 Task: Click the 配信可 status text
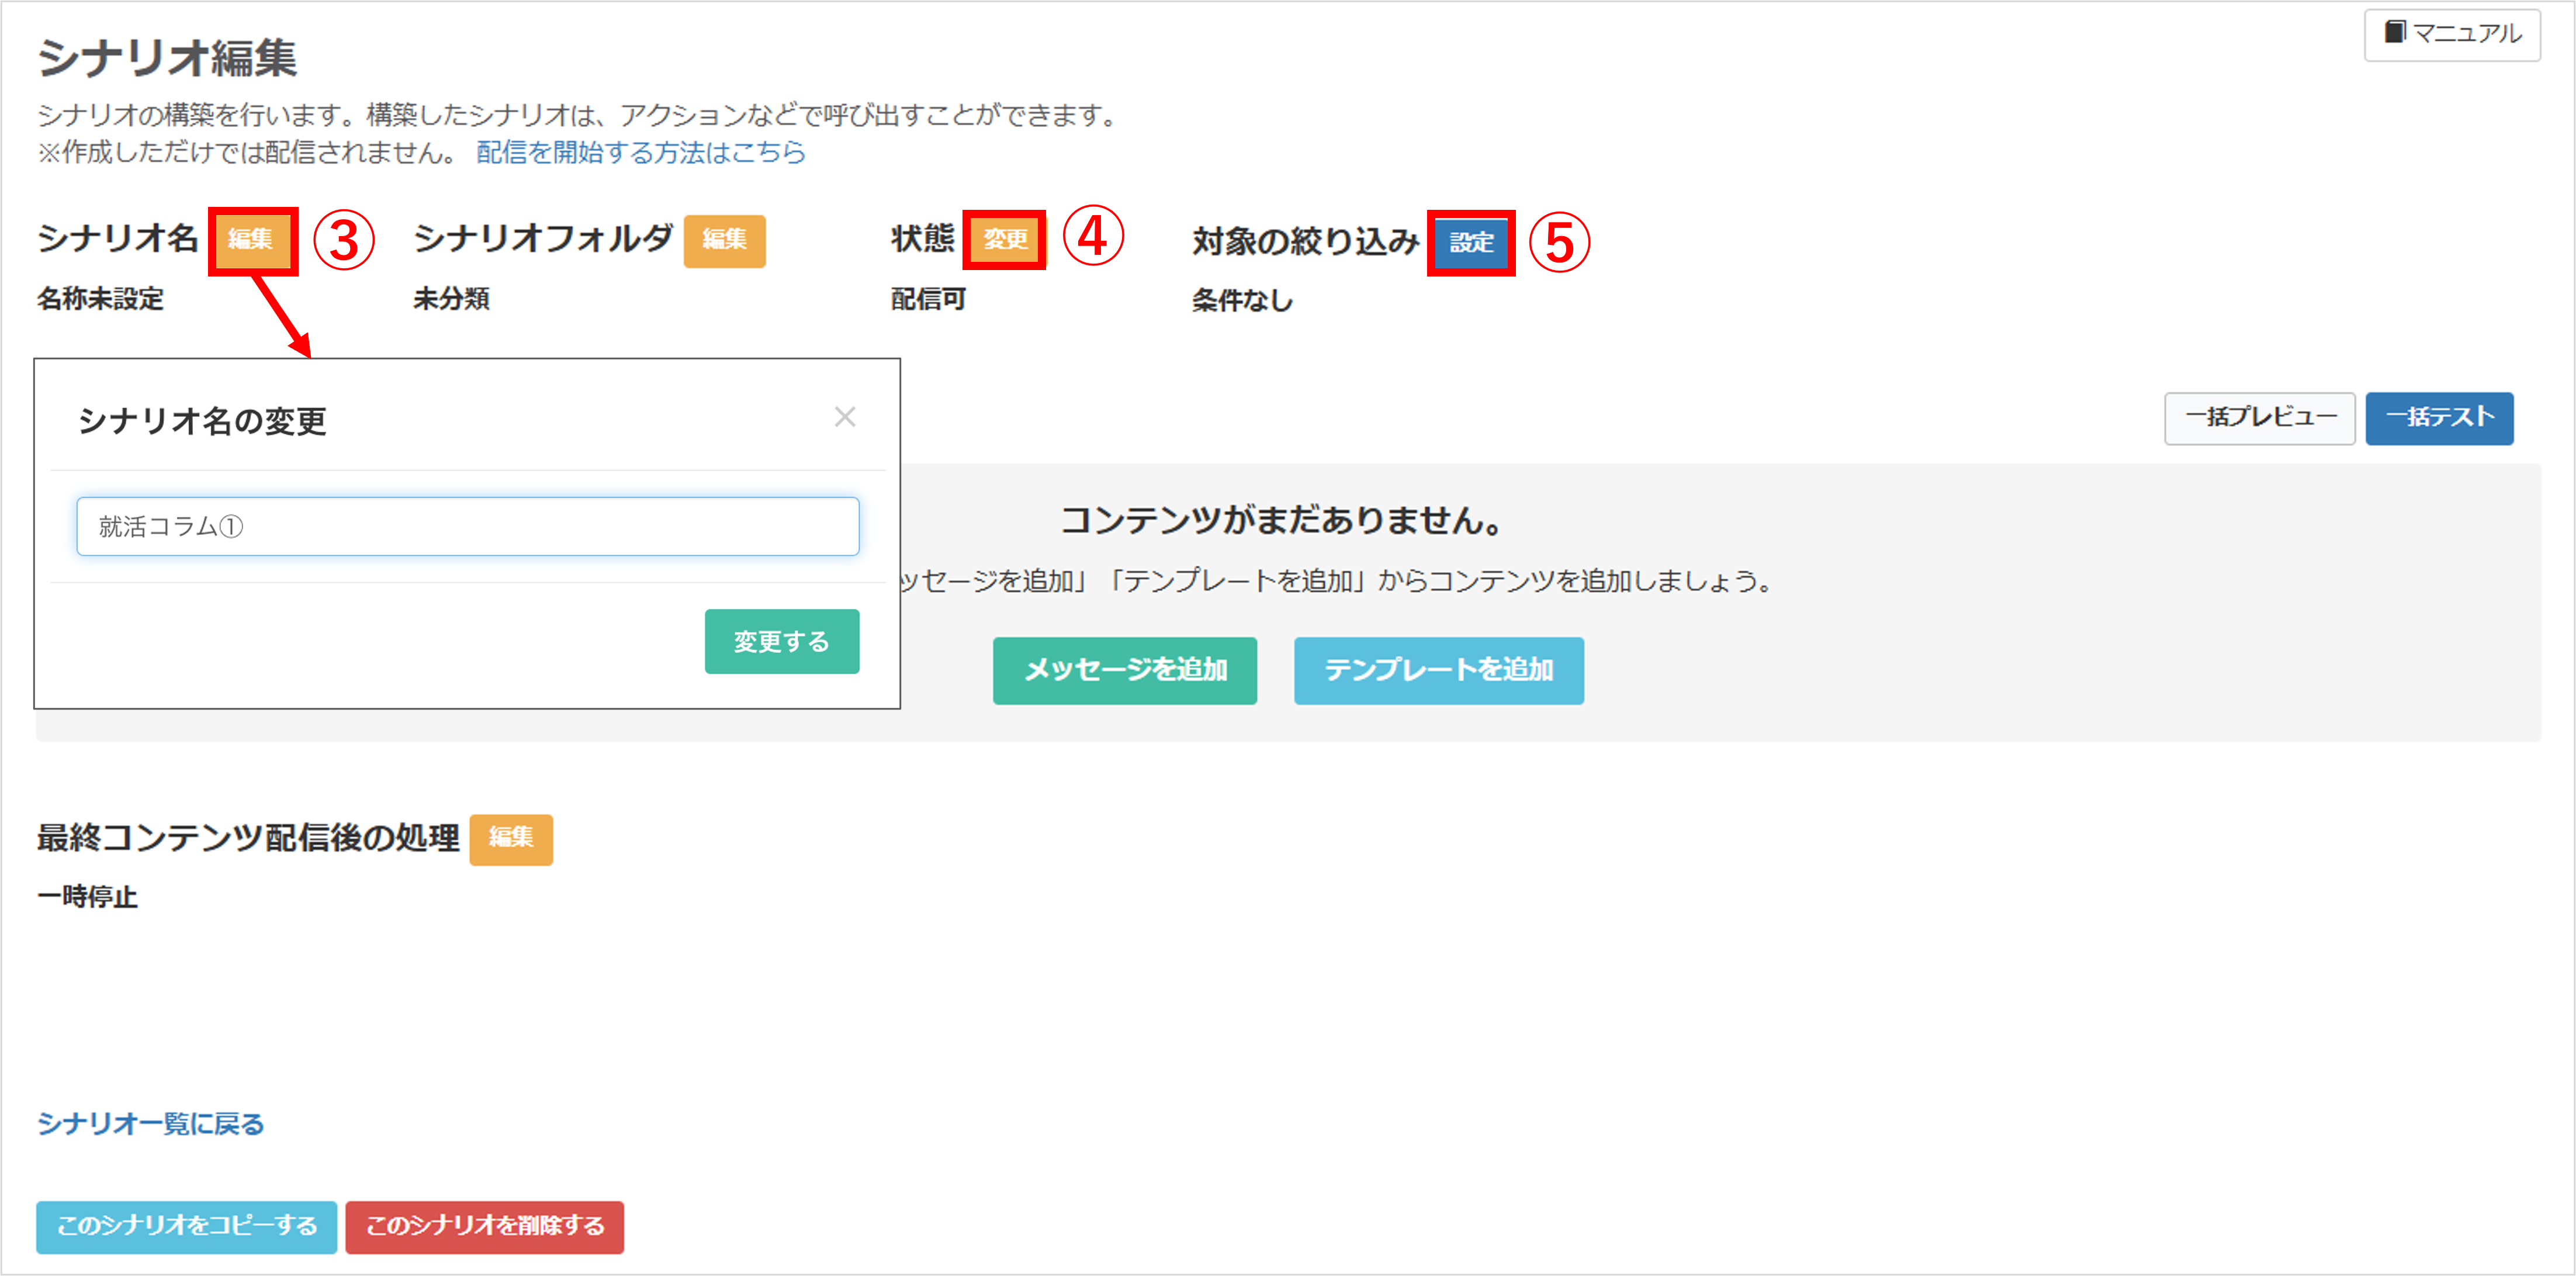pyautogui.click(x=928, y=299)
